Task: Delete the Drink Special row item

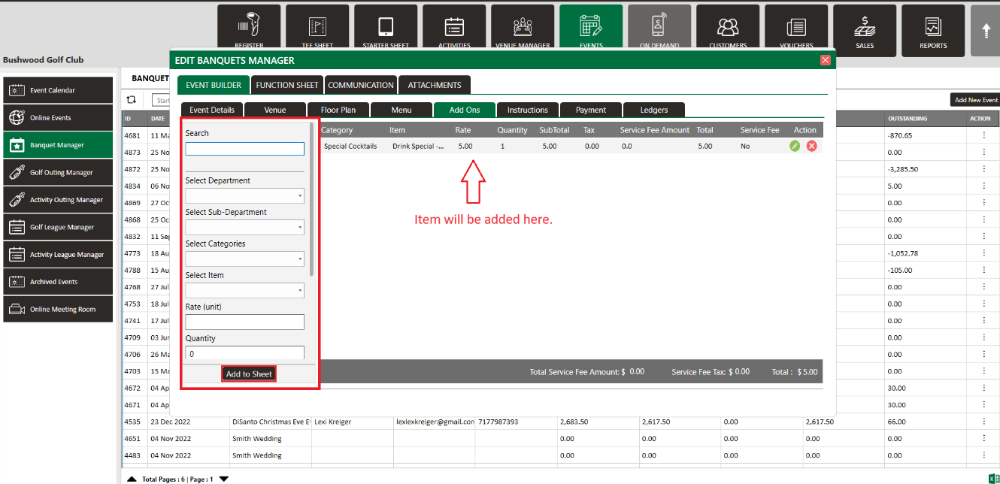Action: pyautogui.click(x=812, y=147)
